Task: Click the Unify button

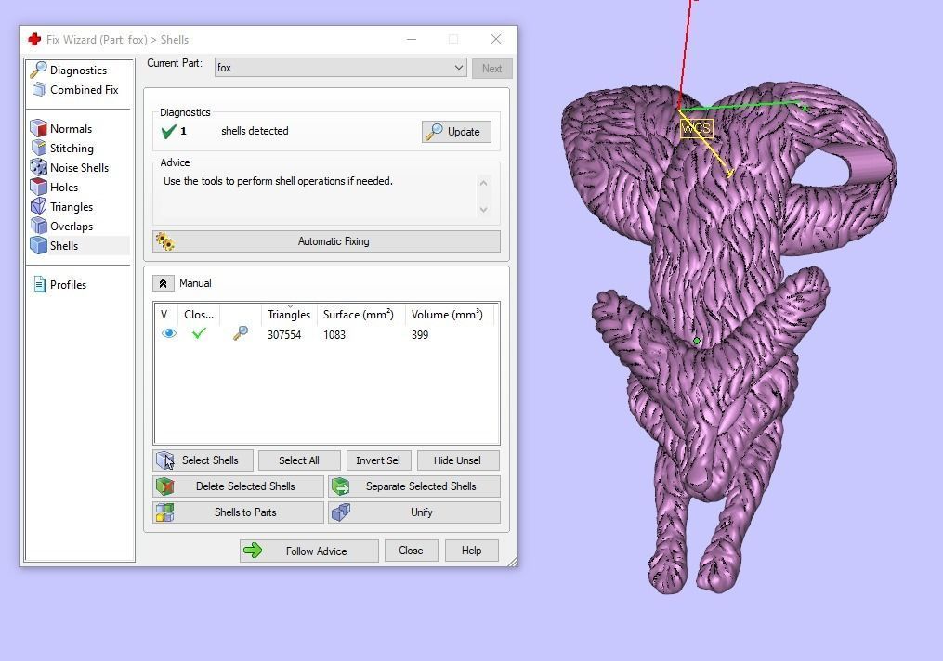Action: tap(413, 512)
